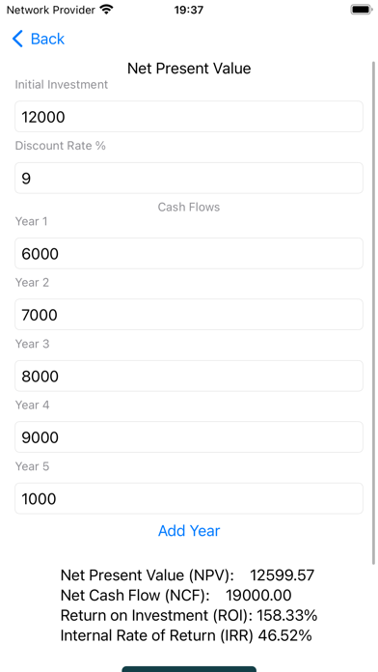This screenshot has width=378, height=672.
Task: Tap the IRR result 46.52%
Action: (x=284, y=635)
